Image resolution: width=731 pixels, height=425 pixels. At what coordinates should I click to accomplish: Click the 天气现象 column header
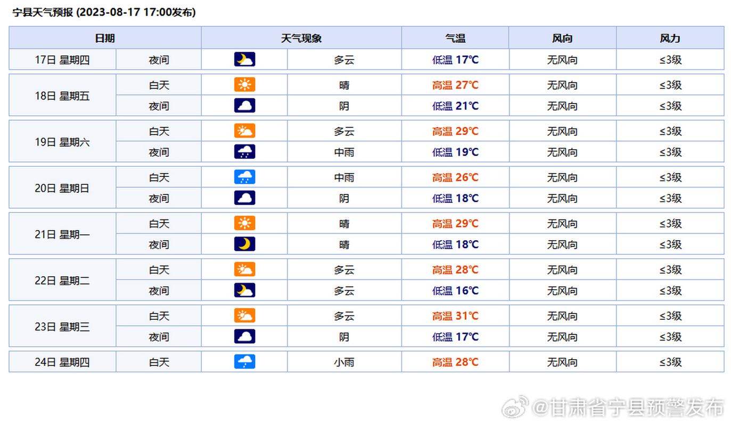[x=301, y=38]
